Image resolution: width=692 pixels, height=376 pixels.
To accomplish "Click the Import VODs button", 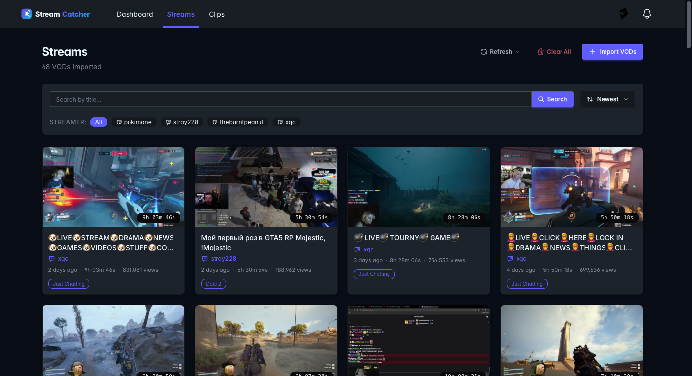I will pyautogui.click(x=612, y=52).
